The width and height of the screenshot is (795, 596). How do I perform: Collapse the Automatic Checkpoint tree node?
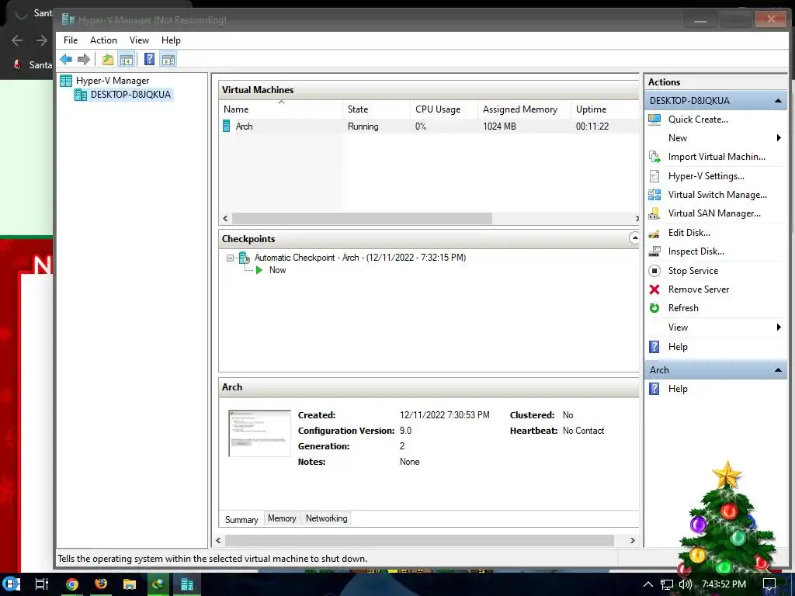point(230,258)
